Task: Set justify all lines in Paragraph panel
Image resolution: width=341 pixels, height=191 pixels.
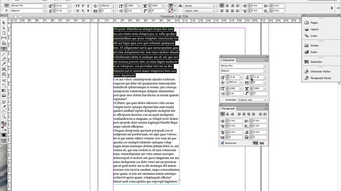Action: tap(254, 114)
